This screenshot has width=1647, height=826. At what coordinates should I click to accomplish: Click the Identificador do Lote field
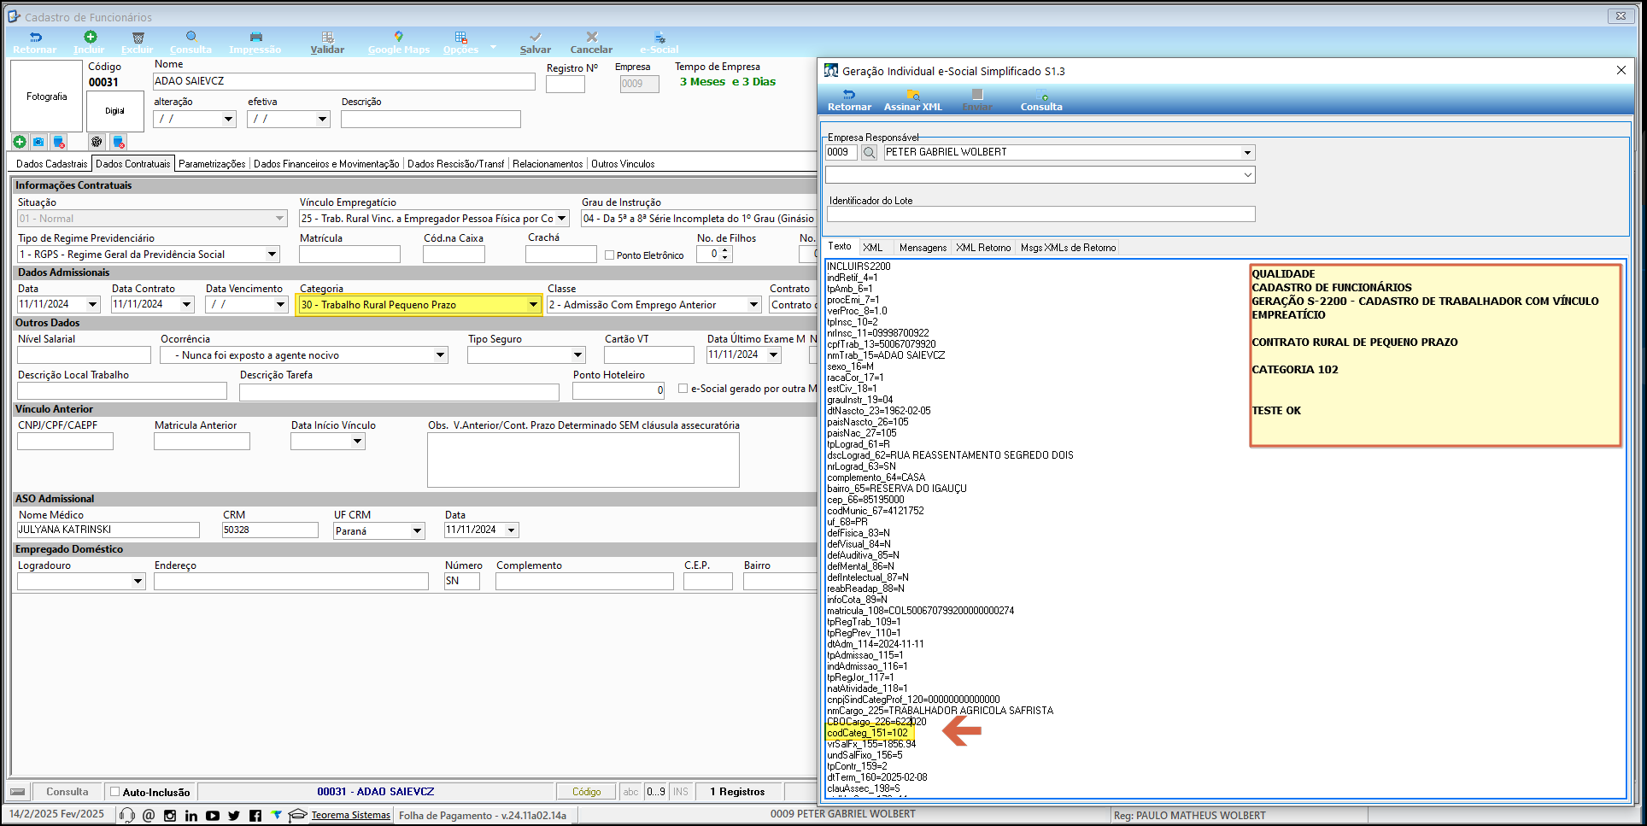(x=1040, y=214)
